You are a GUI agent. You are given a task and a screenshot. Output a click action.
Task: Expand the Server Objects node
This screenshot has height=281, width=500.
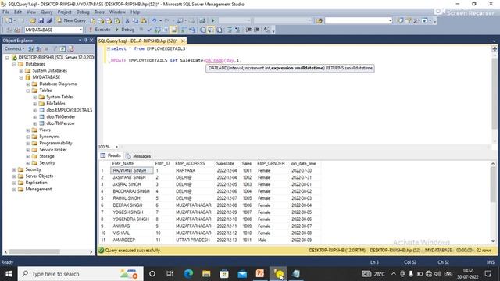pos(14,176)
